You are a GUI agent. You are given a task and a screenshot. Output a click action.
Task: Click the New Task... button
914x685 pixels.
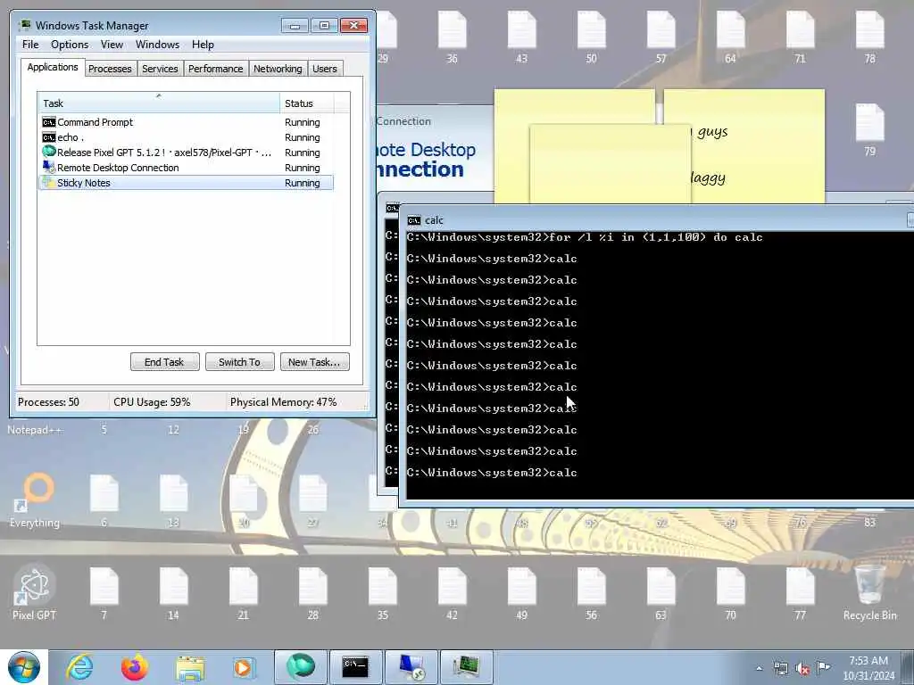pos(314,362)
